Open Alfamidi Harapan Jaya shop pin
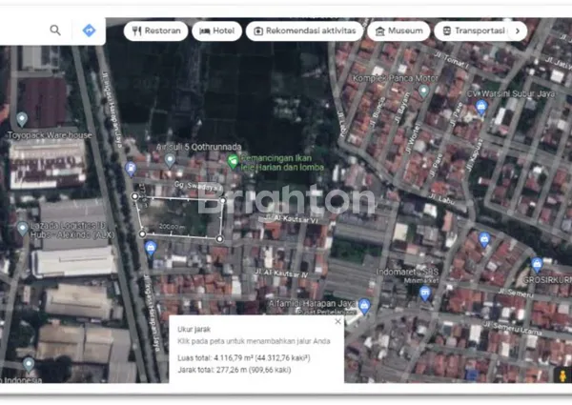Viewport: 572px width, 405px height. [364, 306]
